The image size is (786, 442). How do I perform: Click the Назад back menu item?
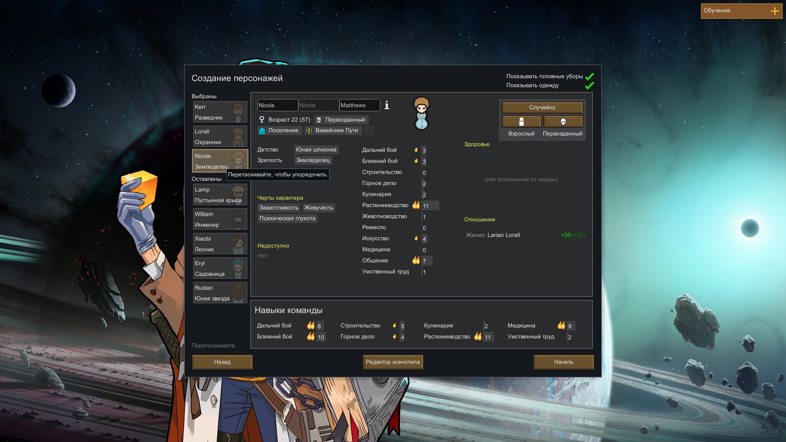pos(222,362)
